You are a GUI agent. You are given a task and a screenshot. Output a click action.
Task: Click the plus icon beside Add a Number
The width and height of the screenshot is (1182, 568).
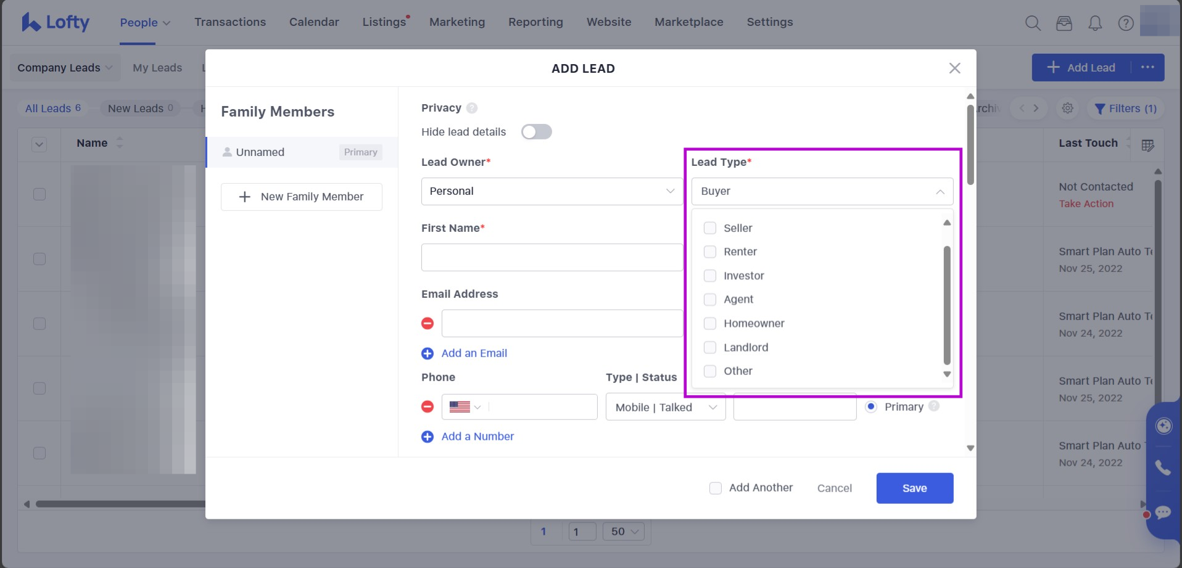[x=428, y=437]
